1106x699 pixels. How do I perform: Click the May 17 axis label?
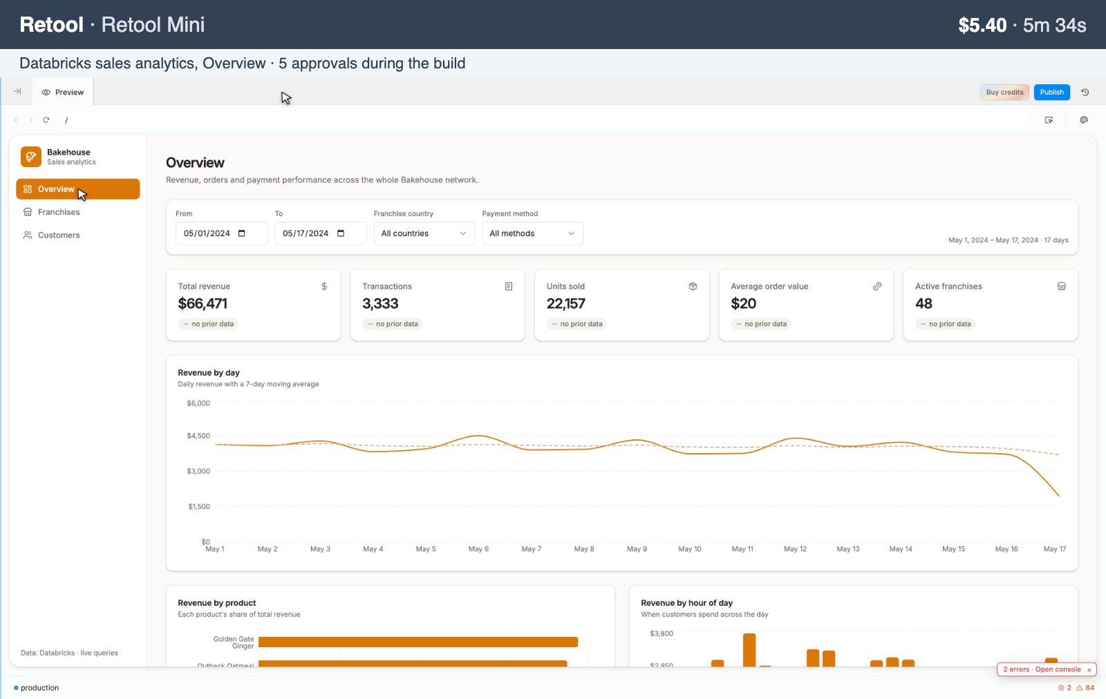(1055, 549)
